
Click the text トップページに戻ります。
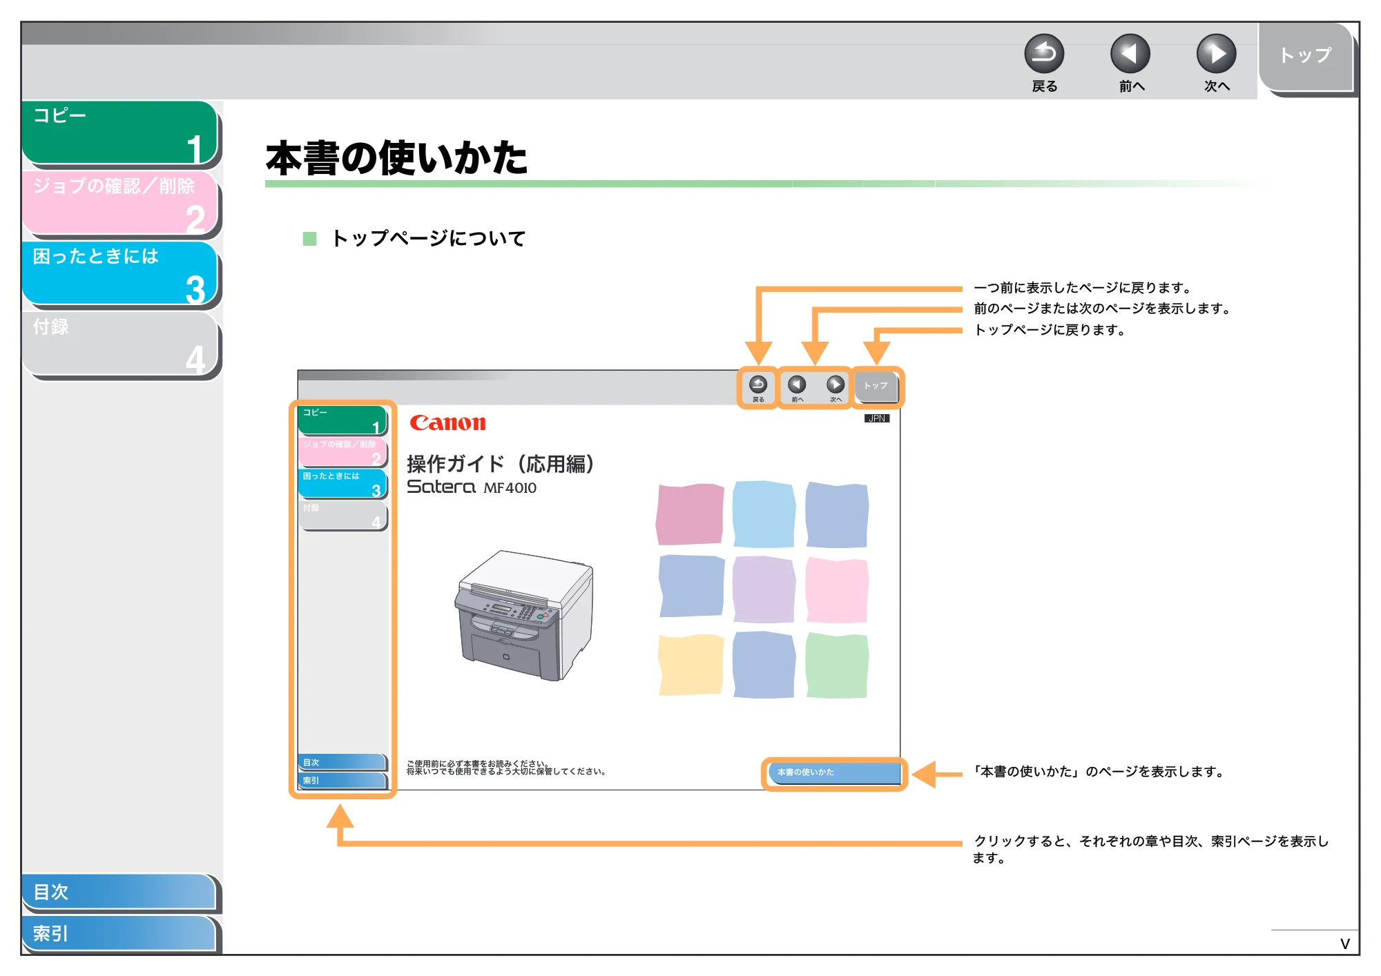click(1050, 330)
